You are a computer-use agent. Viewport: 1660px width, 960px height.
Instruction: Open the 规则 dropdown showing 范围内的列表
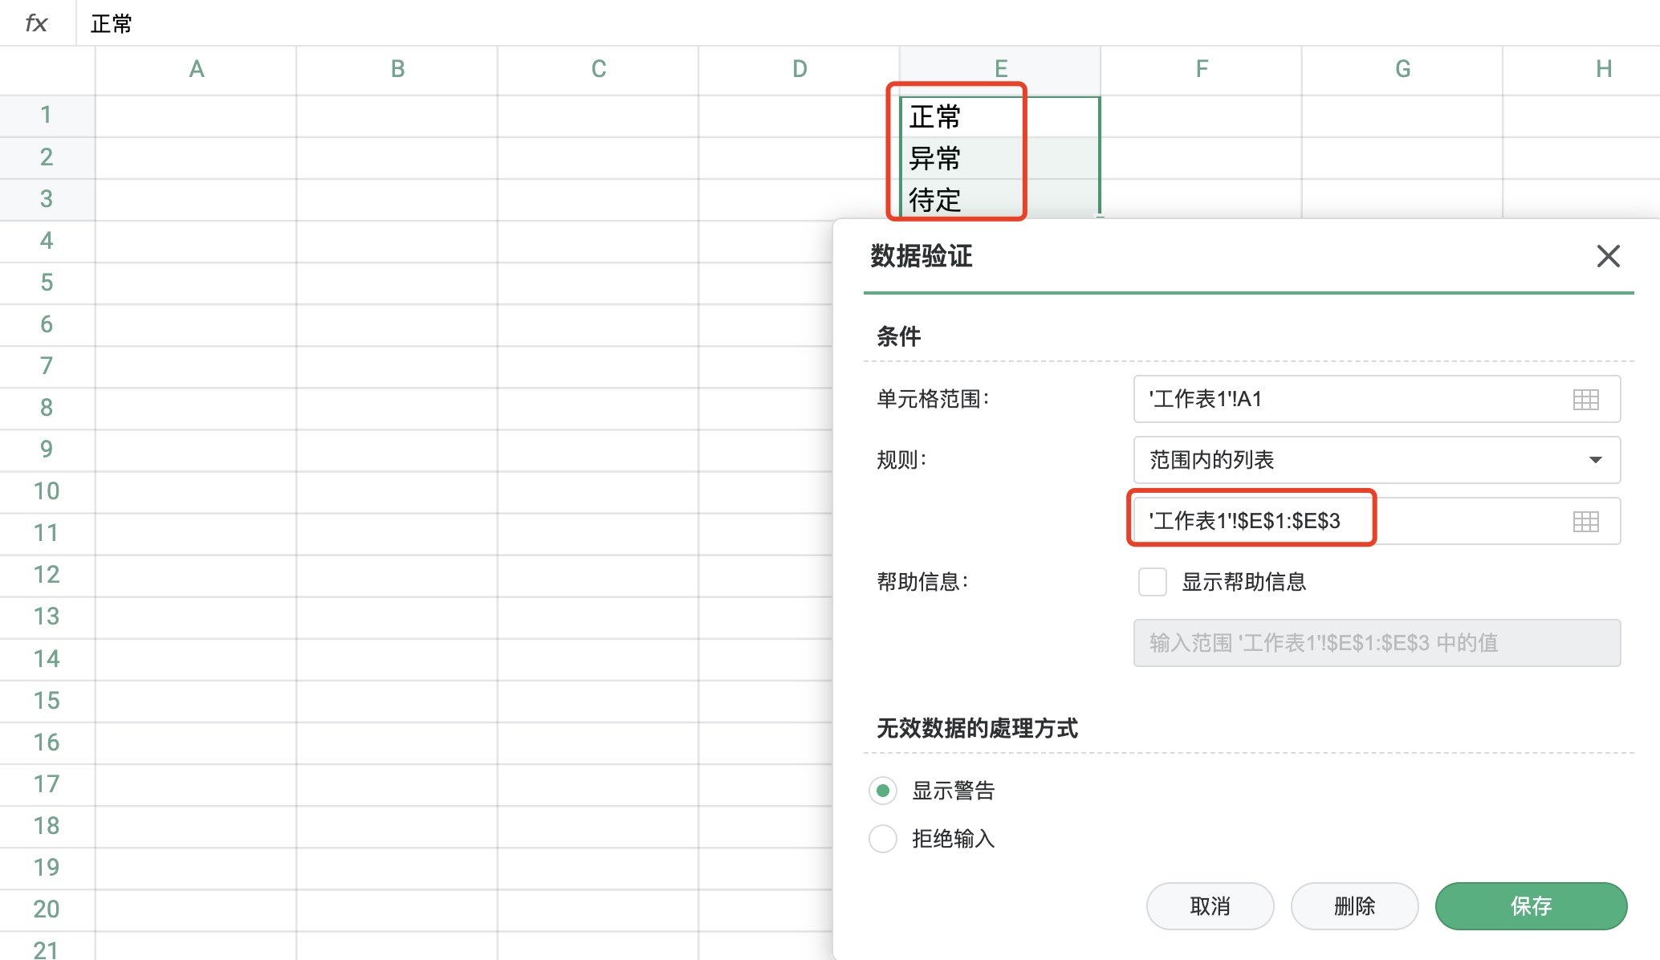[x=1377, y=460]
